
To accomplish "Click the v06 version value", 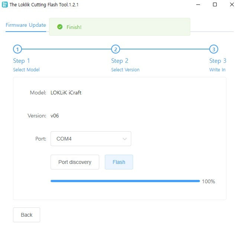I will tap(55, 116).
